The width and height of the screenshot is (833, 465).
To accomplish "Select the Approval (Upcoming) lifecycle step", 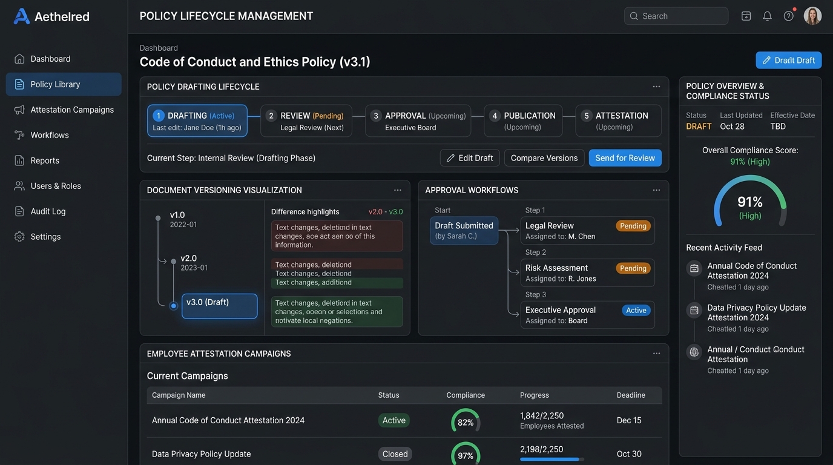I will click(418, 121).
